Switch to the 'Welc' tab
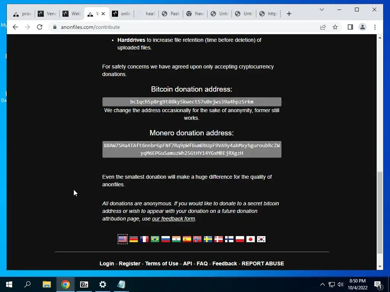Viewport: 390px width, 292px height. coord(72,14)
